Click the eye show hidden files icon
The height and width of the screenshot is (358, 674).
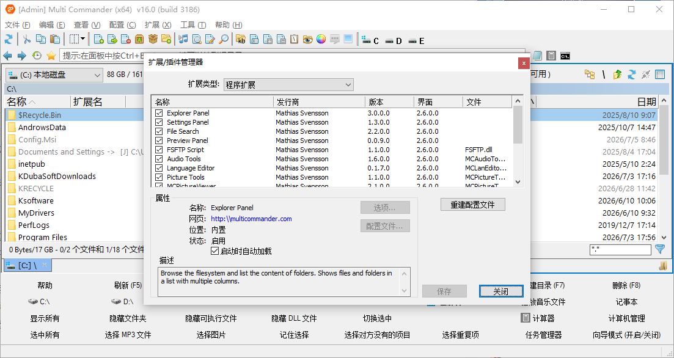coord(307,40)
